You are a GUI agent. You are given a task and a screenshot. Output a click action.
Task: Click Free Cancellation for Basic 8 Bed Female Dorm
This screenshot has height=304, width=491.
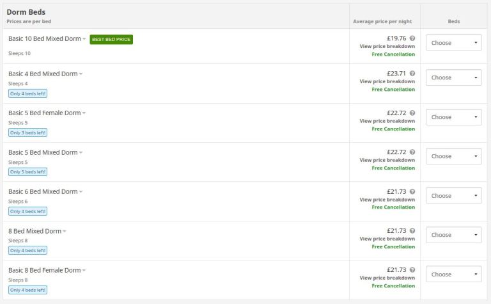click(x=393, y=285)
